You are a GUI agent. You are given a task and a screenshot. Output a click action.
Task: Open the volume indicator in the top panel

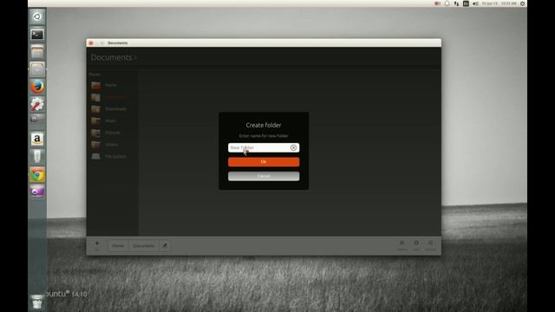click(475, 3)
